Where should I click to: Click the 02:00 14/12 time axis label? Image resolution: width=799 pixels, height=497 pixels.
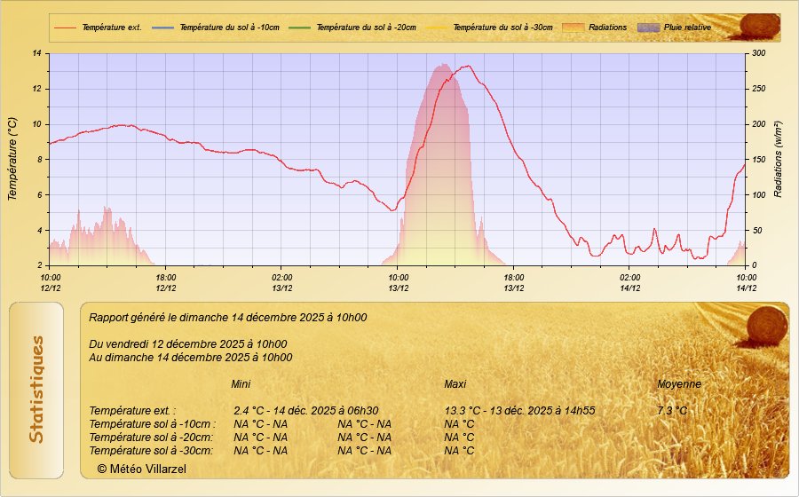629,282
